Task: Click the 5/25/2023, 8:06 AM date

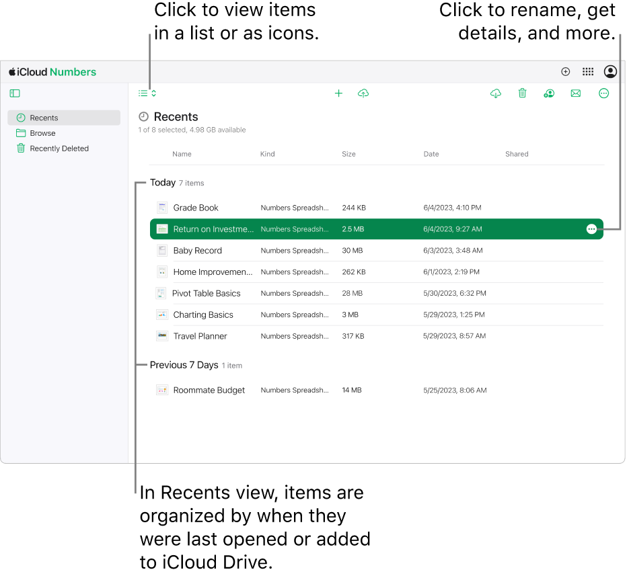Action: [455, 390]
